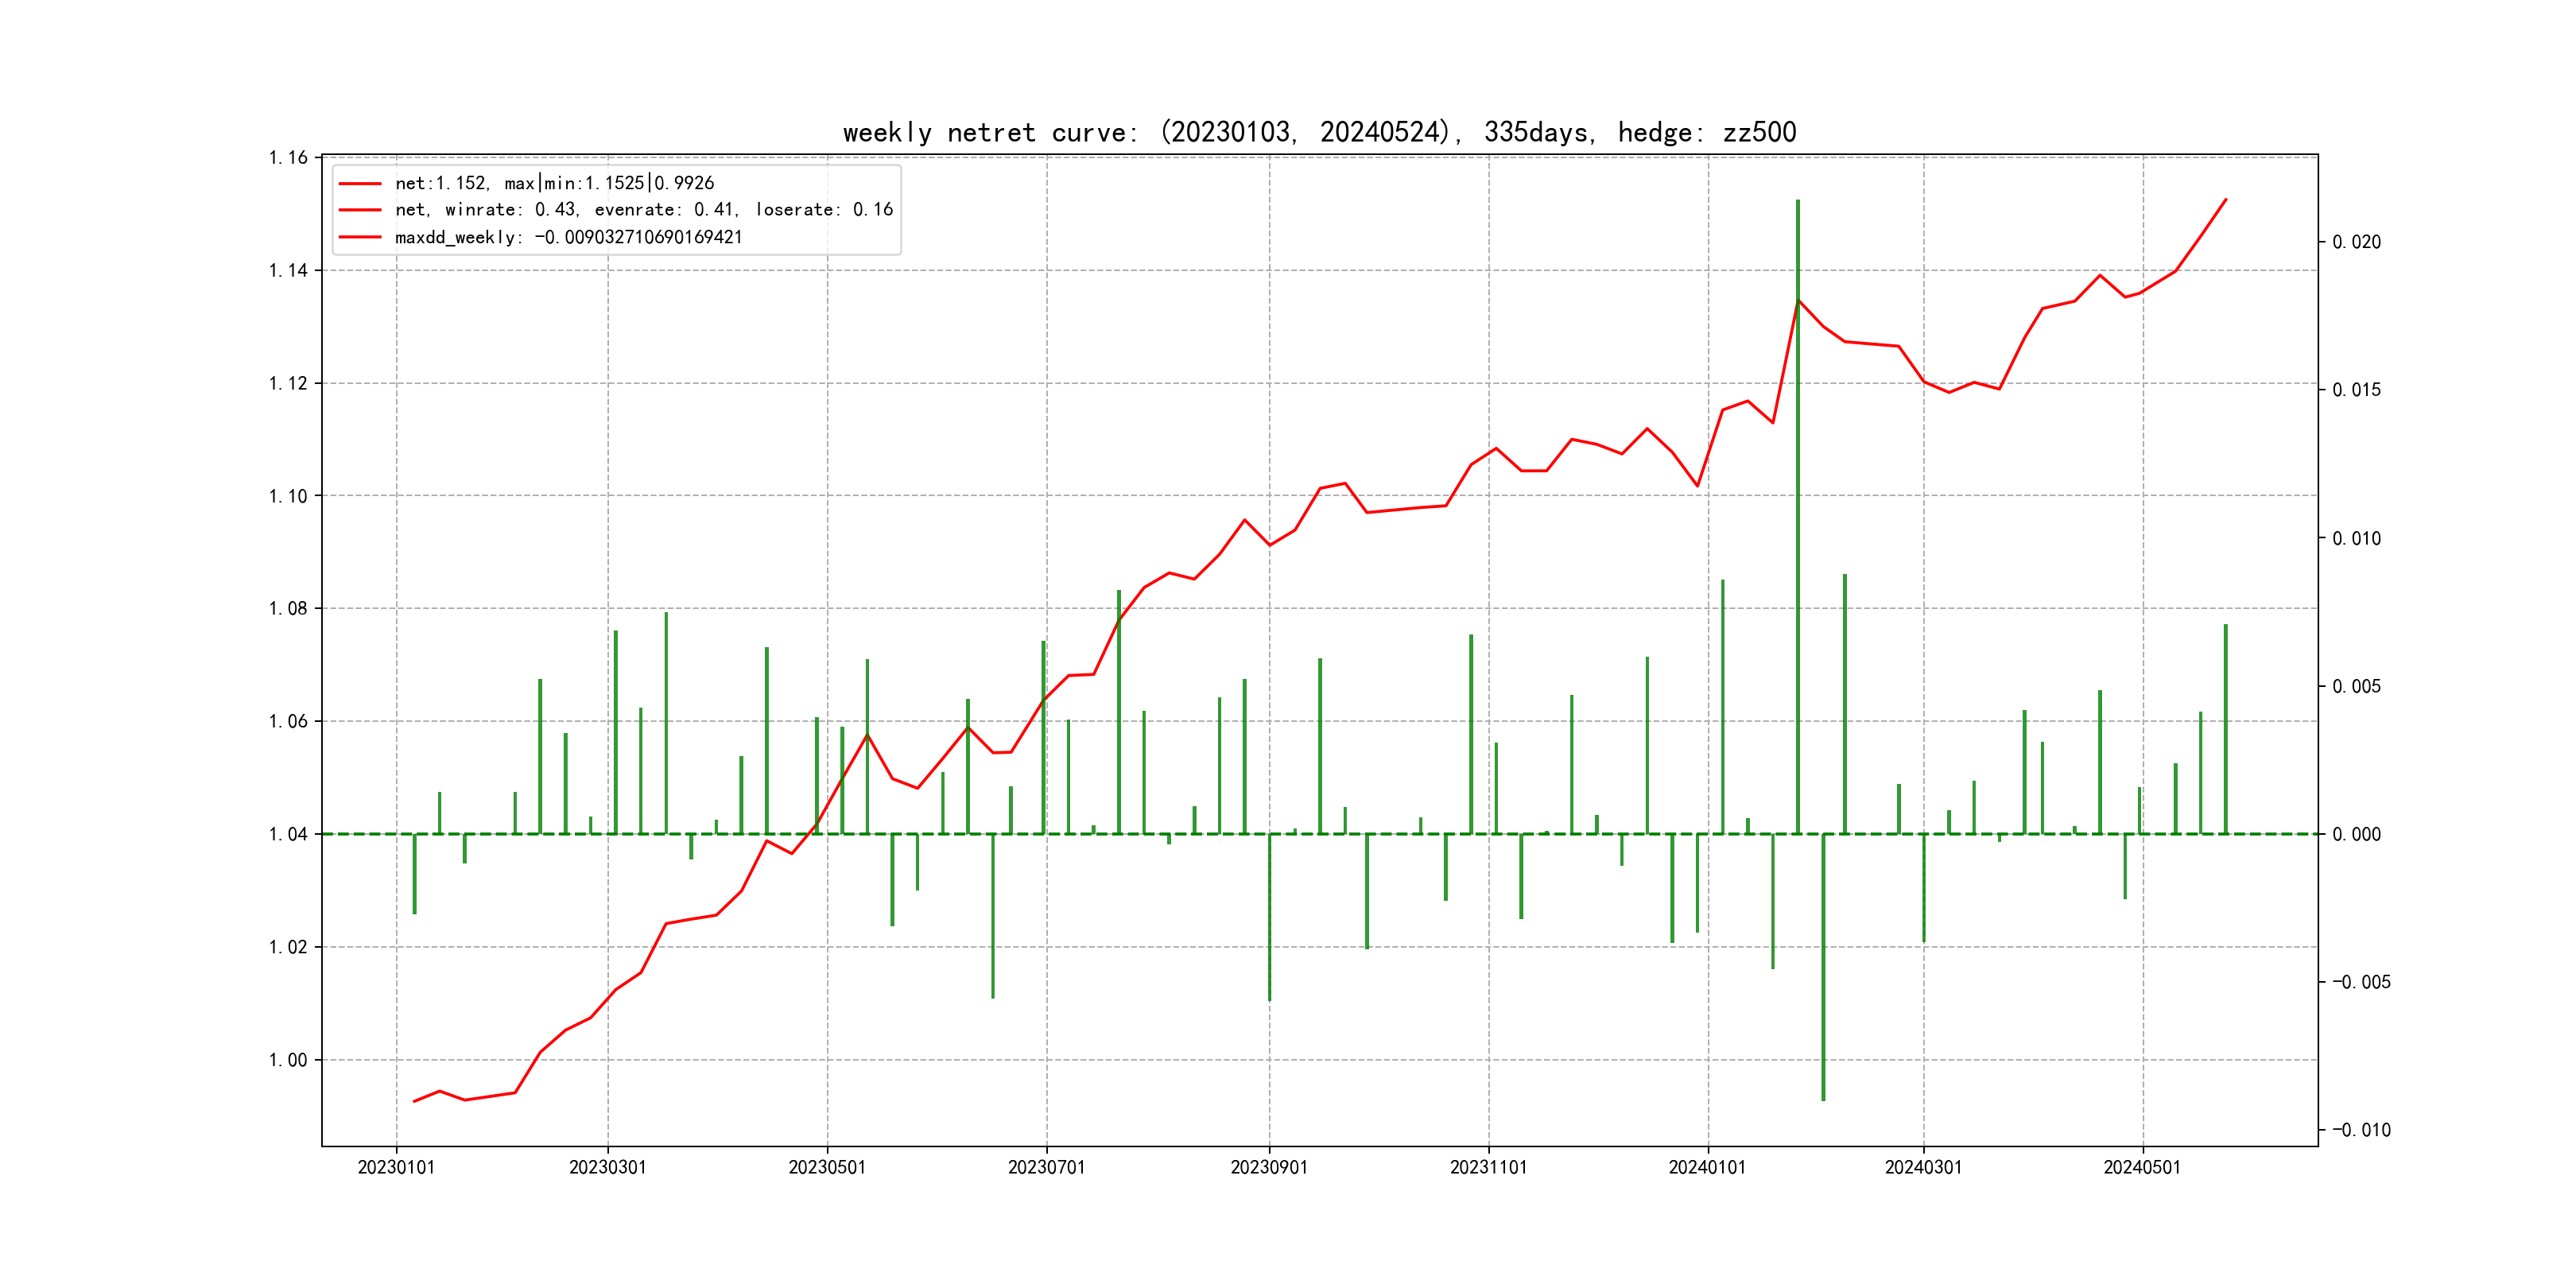
Task: Click x-axis label 20240501
Action: [x=2142, y=1168]
